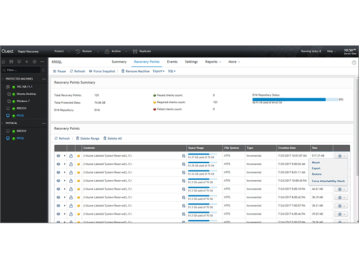Refresh the Recovery Points list
The image size is (359, 268).
[62, 138]
